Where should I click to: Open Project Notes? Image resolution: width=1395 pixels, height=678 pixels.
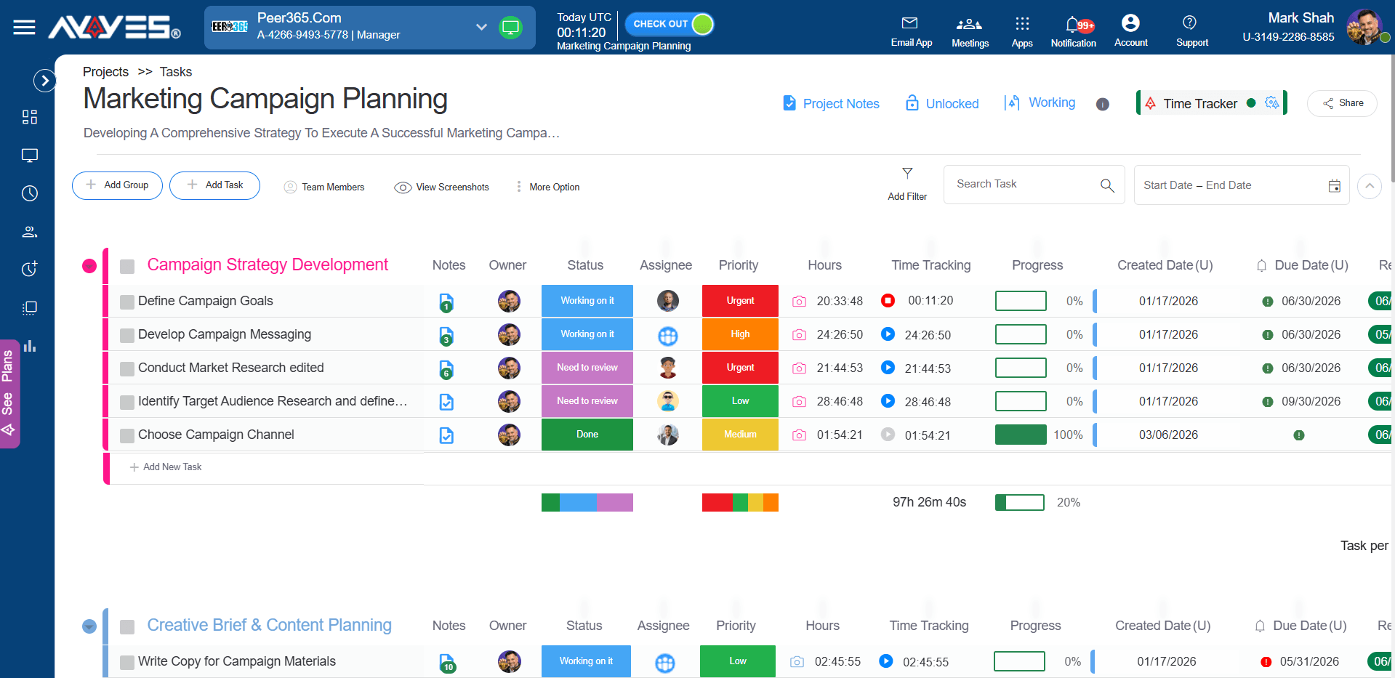(x=831, y=103)
